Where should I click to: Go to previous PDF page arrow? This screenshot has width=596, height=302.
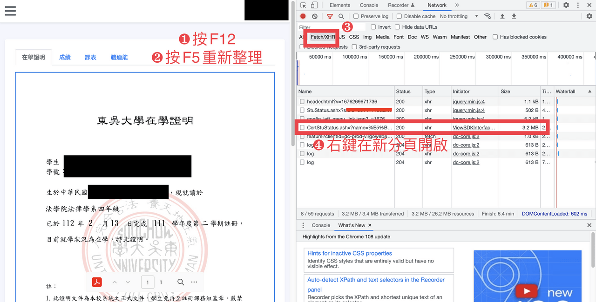pyautogui.click(x=115, y=282)
